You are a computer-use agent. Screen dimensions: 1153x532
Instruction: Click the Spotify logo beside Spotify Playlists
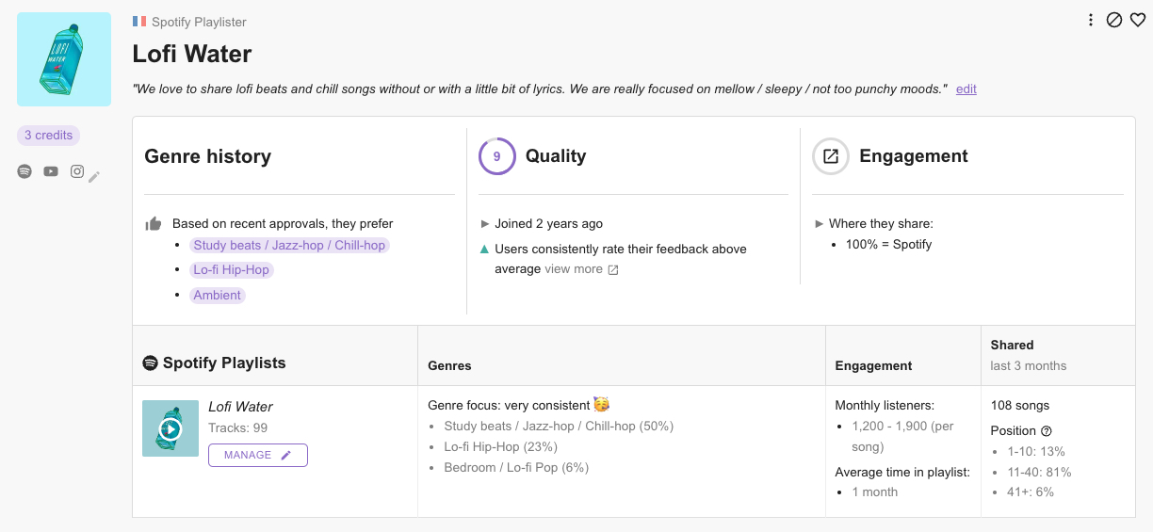click(150, 363)
